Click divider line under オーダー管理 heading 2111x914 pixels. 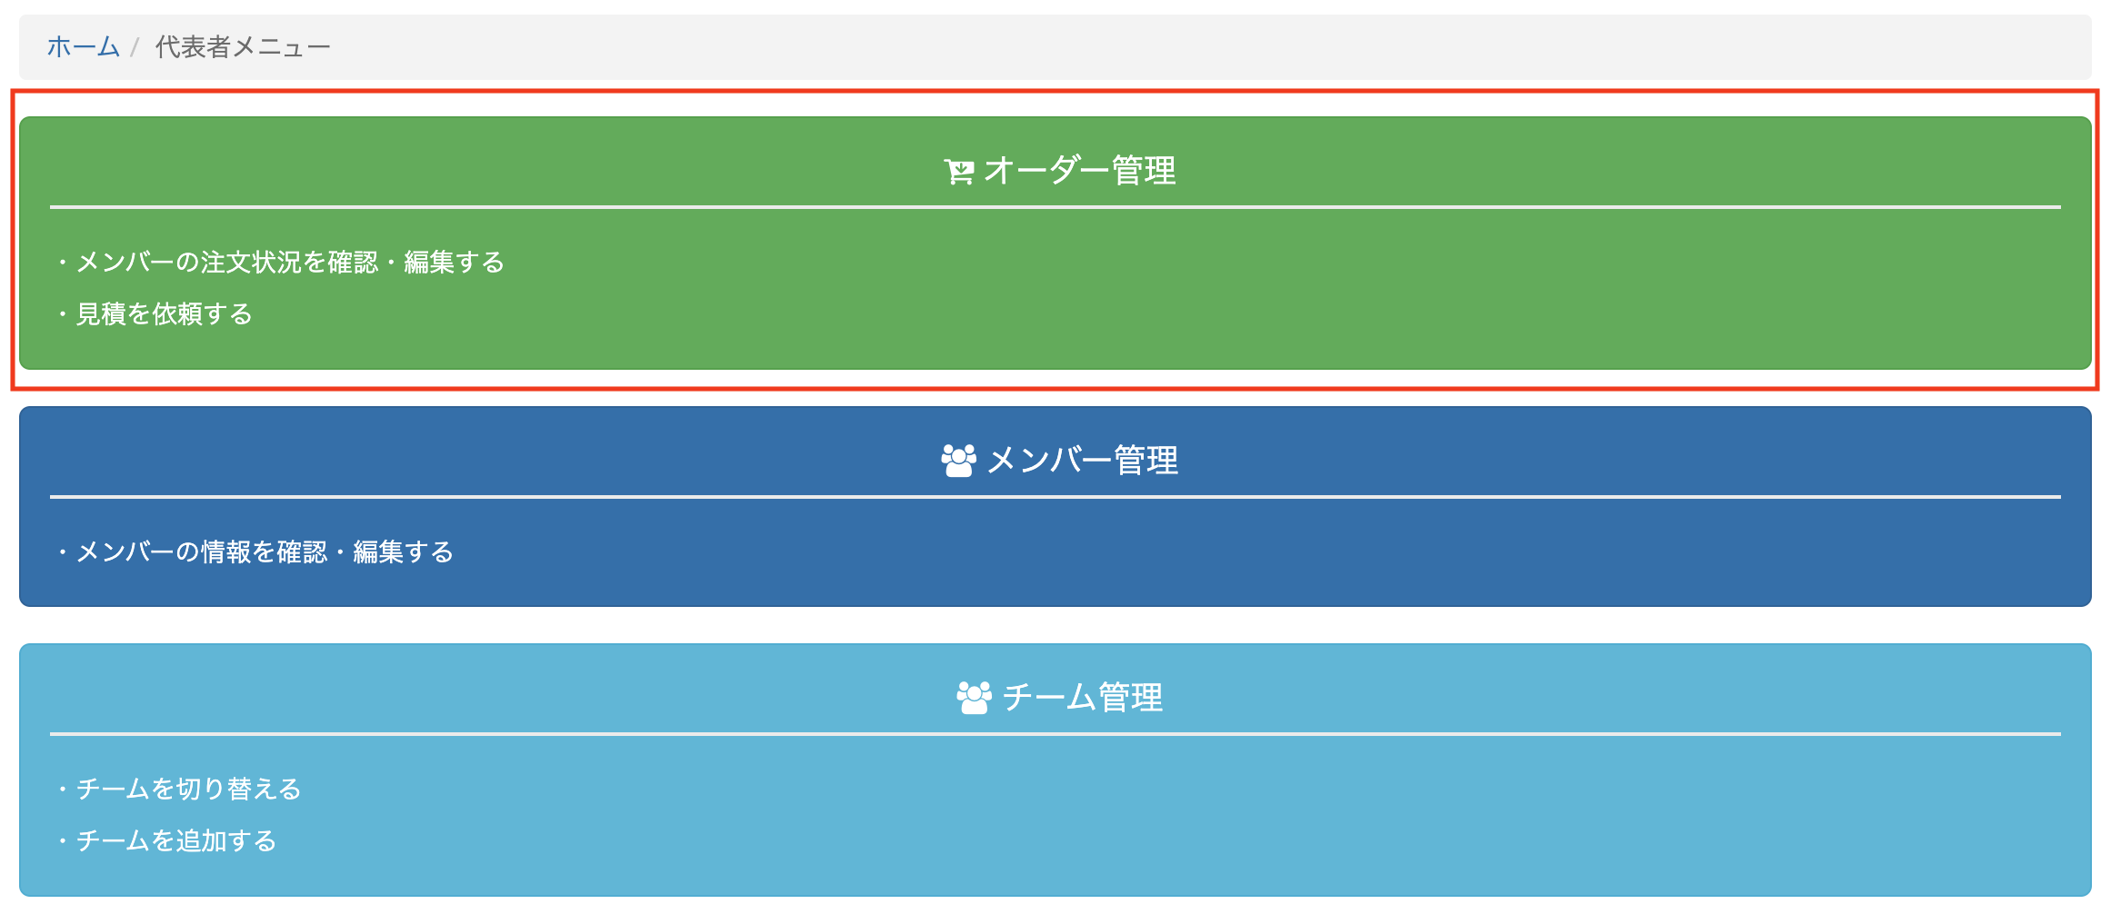click(1055, 207)
